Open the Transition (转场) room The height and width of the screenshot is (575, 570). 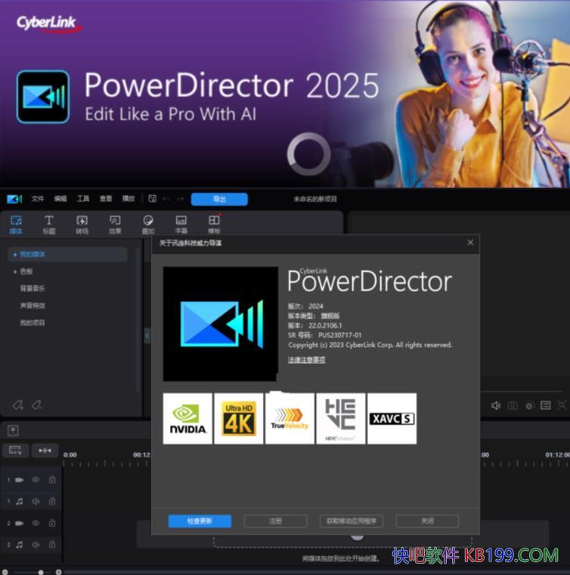(x=82, y=223)
